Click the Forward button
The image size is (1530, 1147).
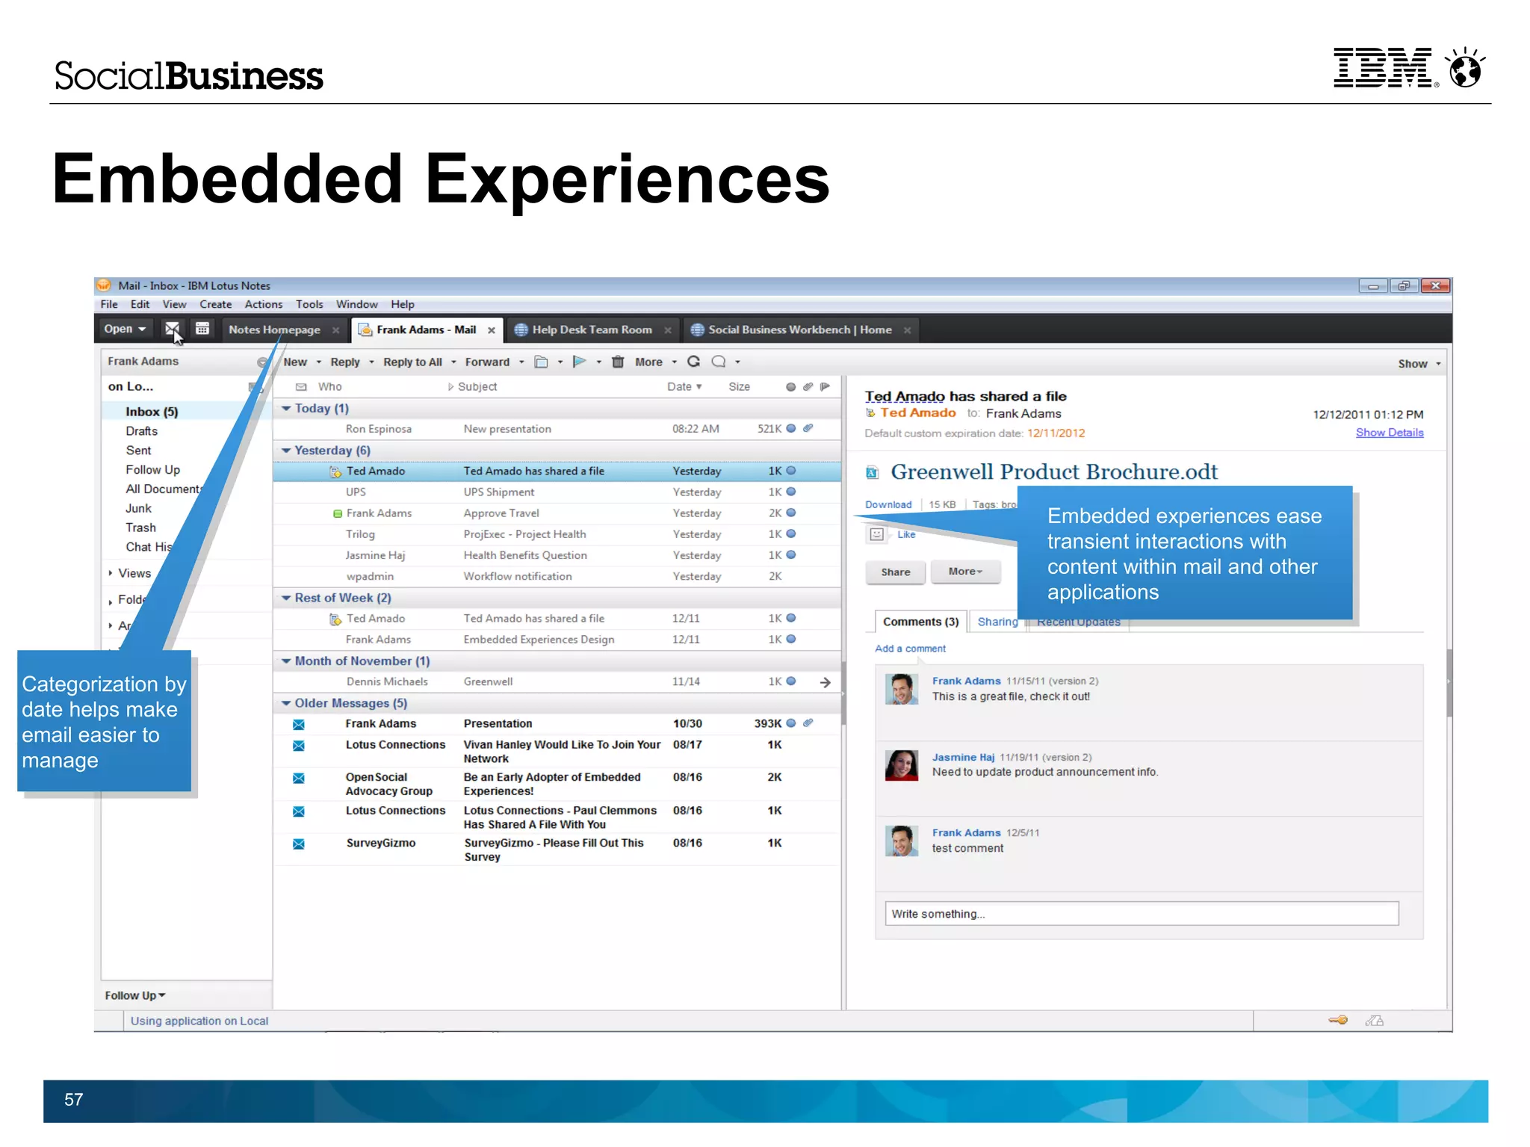coord(487,362)
